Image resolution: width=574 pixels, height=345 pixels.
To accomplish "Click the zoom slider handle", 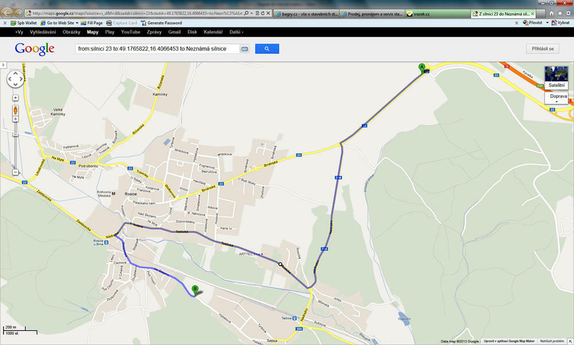I will coord(15,135).
